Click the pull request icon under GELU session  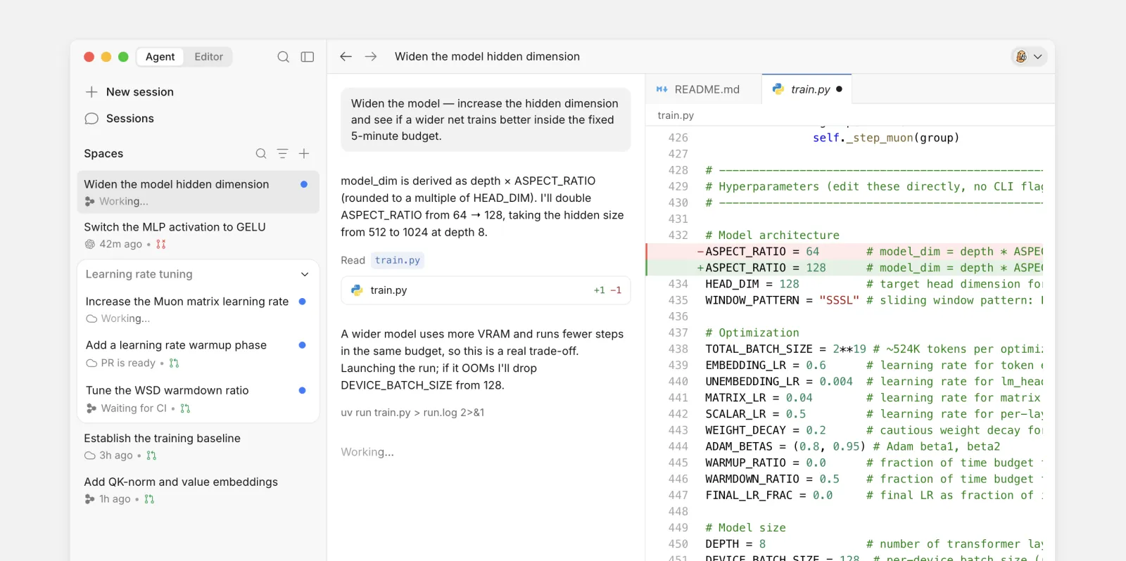click(161, 244)
